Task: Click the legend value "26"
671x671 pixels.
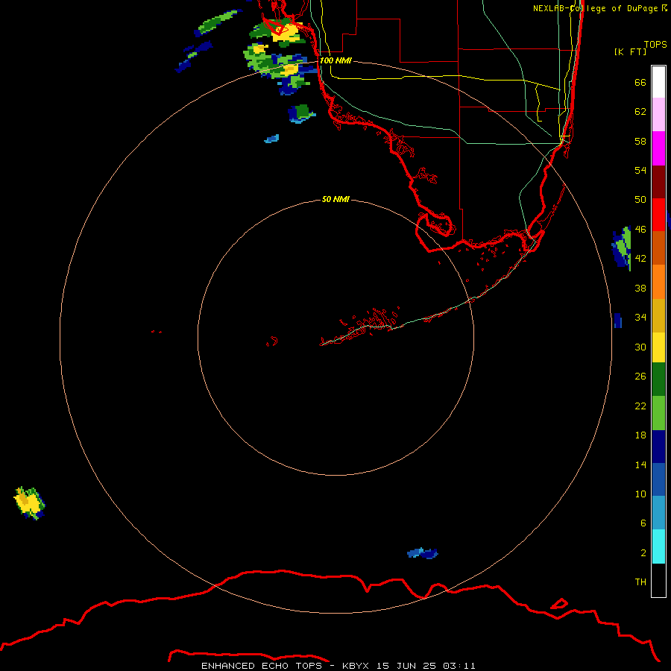Action: [x=640, y=377]
